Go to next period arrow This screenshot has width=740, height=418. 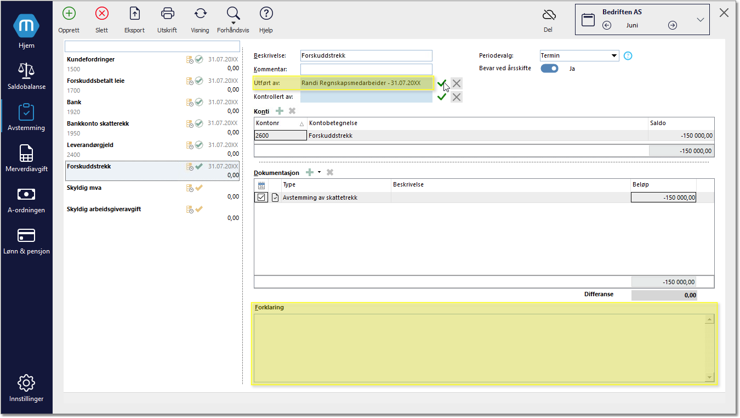point(673,25)
